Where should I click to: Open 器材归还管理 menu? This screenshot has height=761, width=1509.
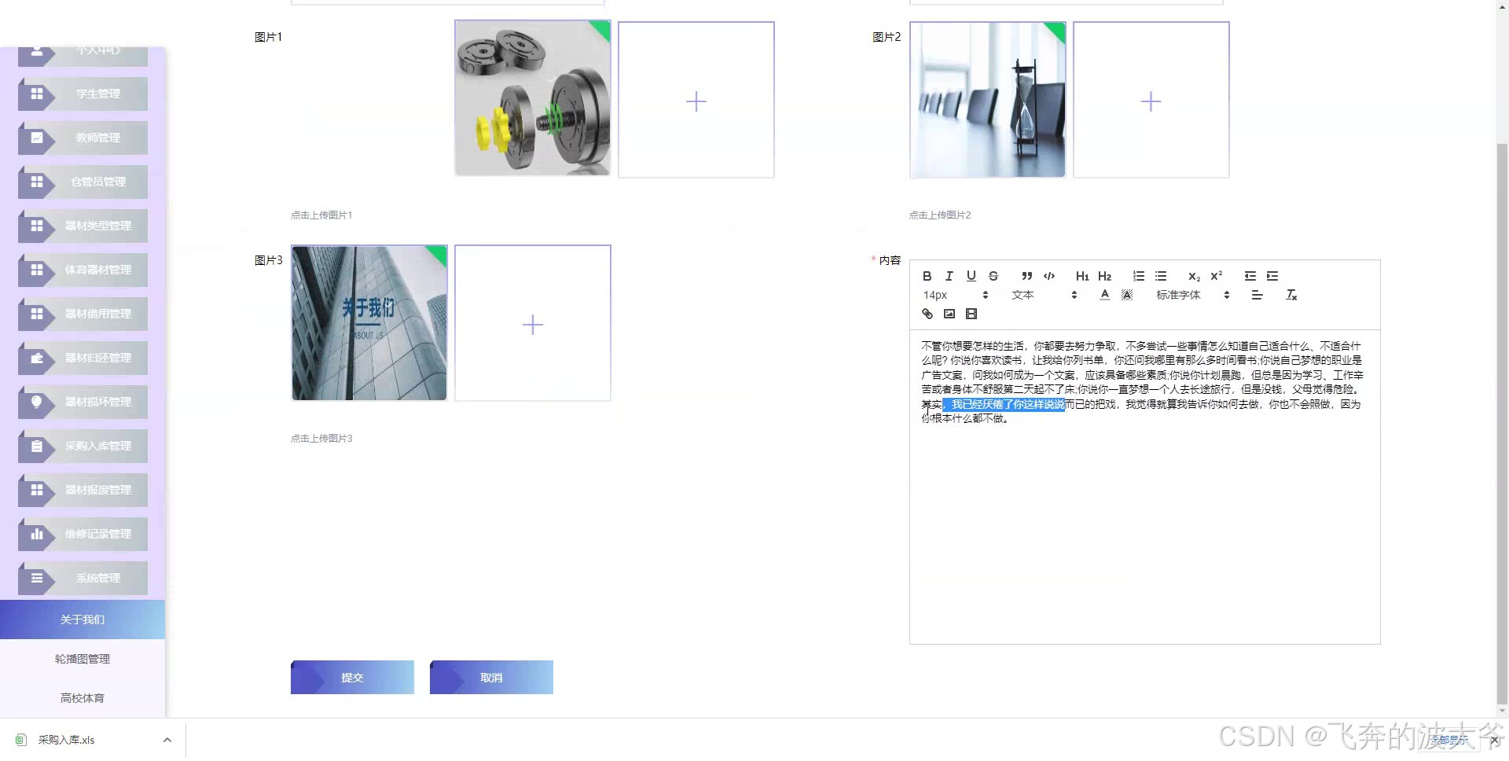[x=83, y=358]
